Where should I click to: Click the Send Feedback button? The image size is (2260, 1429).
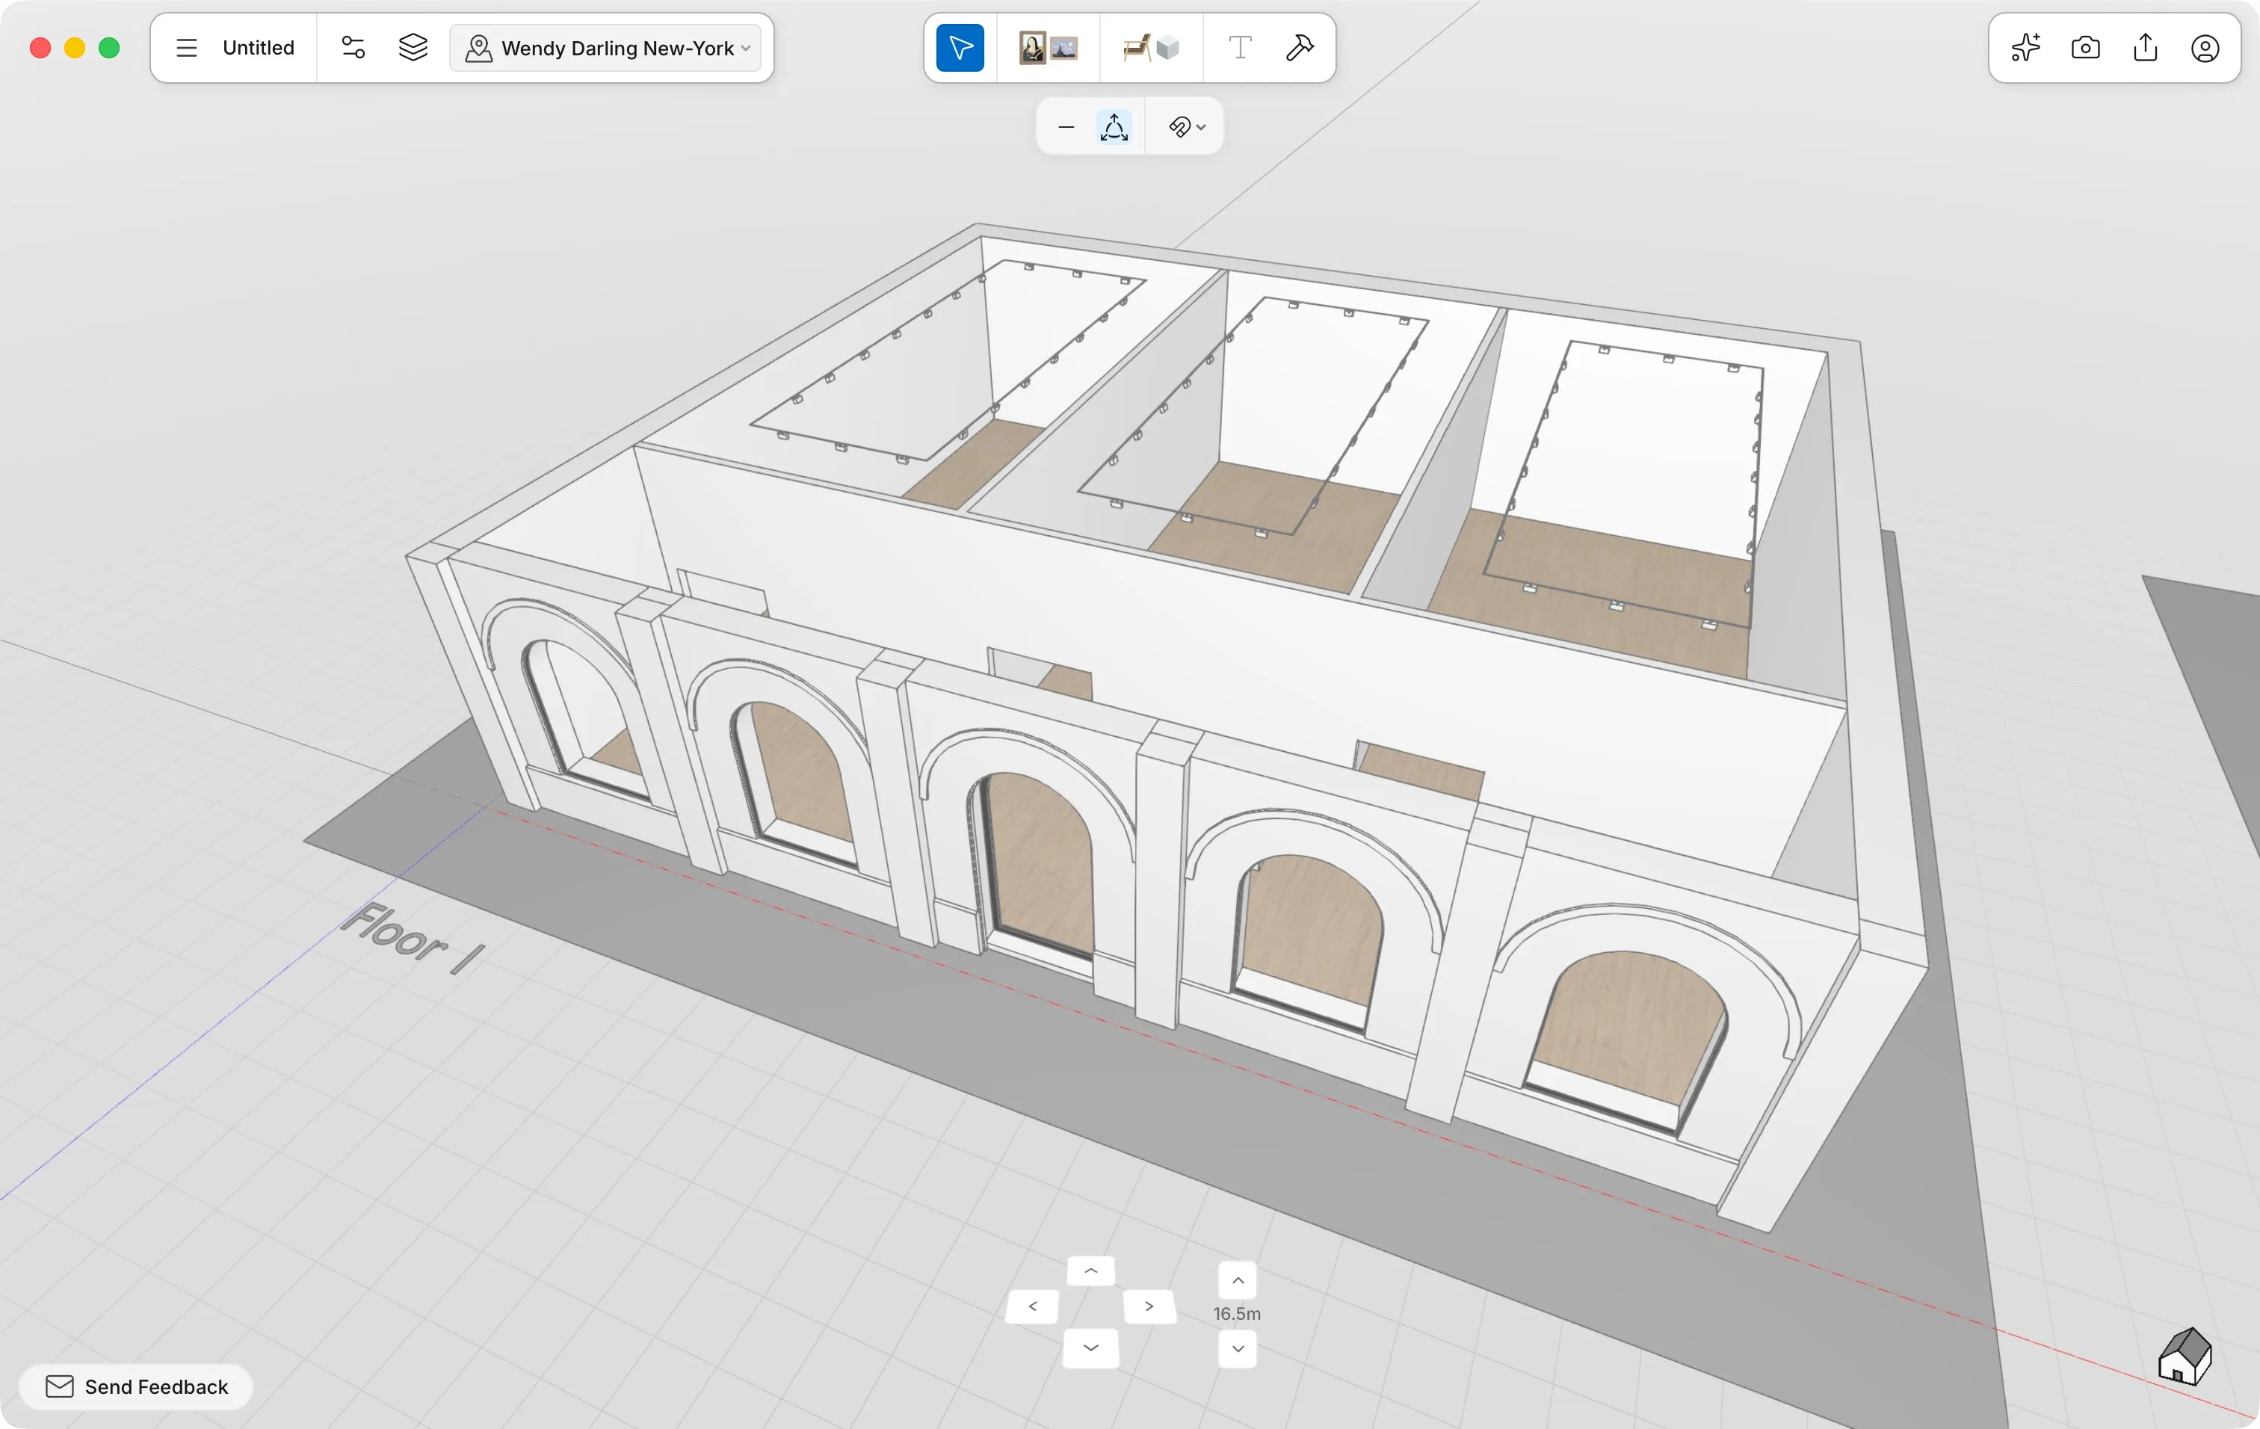137,1387
